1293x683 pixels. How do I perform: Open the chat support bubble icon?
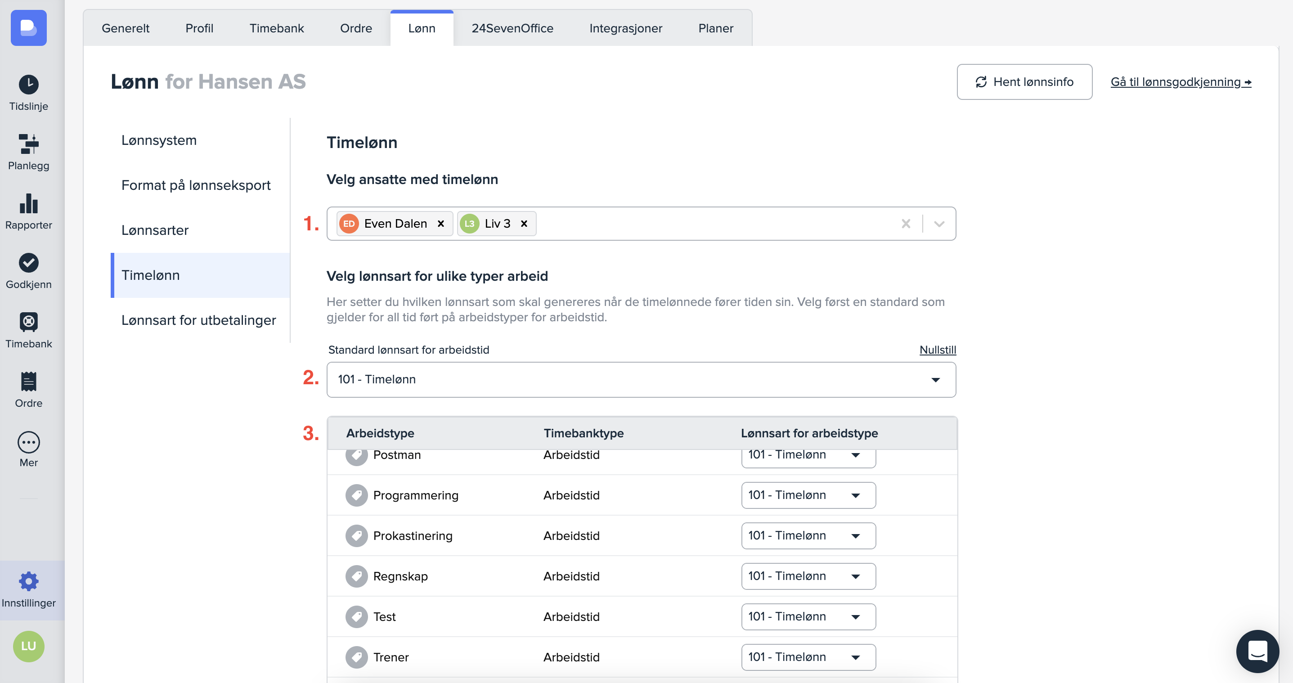[1257, 651]
